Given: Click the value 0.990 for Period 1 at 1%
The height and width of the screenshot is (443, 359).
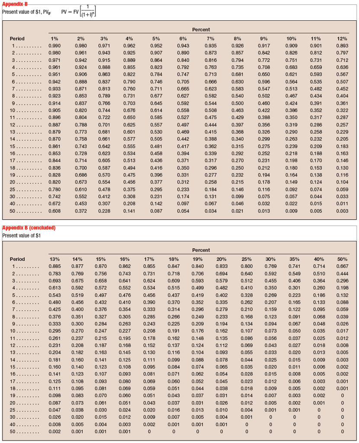Looking at the screenshot, I should (55, 45).
